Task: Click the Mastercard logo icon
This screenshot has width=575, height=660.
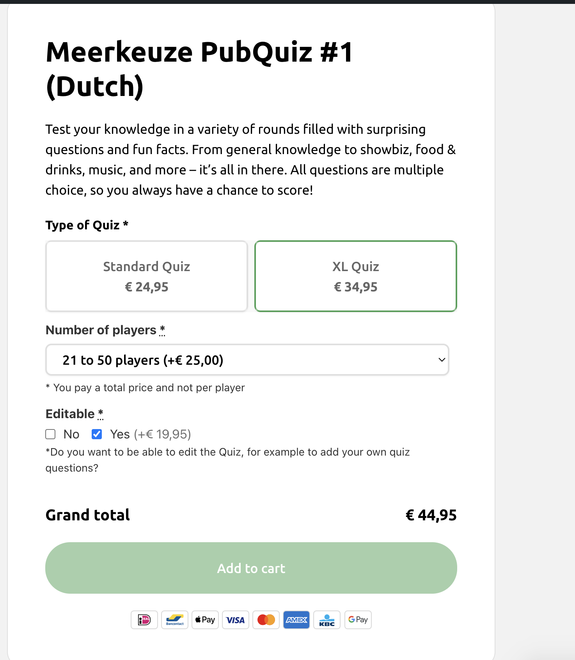Action: (266, 619)
